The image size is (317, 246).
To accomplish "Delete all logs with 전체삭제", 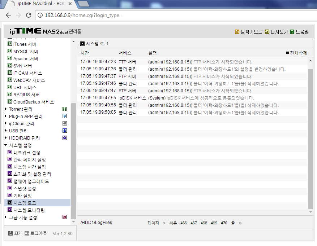I will coord(299,53).
